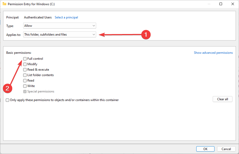The image size is (239, 154).
Task: Tick Only apply these permissions within container
Action: point(7,100)
